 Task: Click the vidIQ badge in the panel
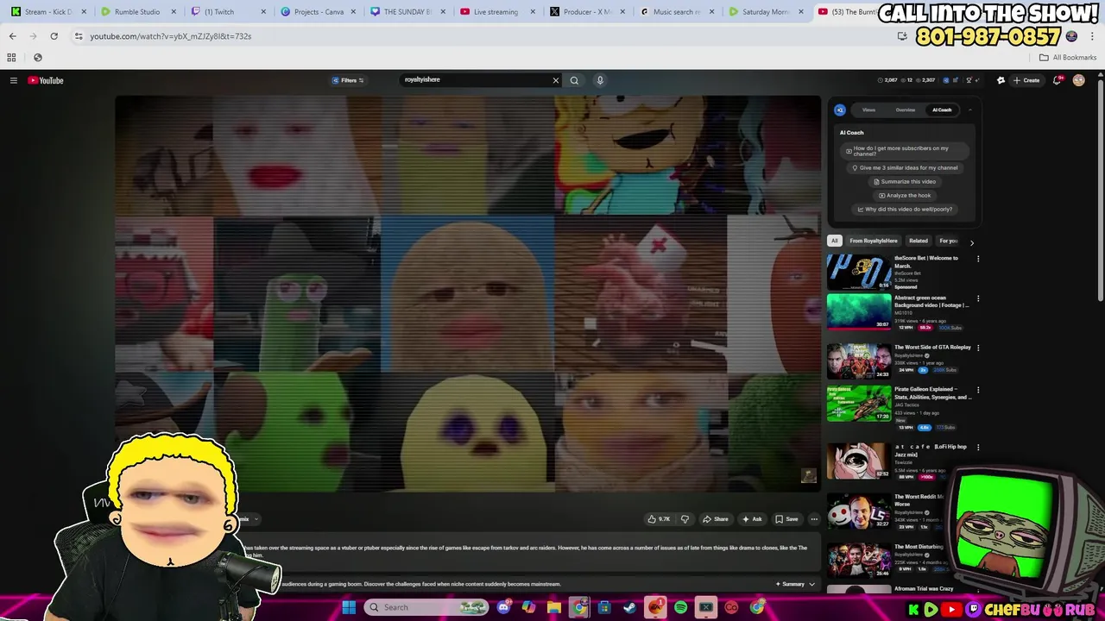point(840,110)
